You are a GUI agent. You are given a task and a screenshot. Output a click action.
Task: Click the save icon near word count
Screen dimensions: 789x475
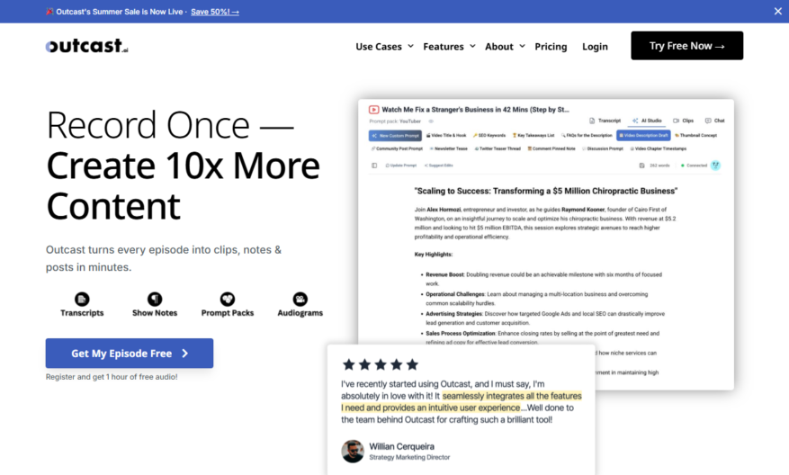point(641,166)
